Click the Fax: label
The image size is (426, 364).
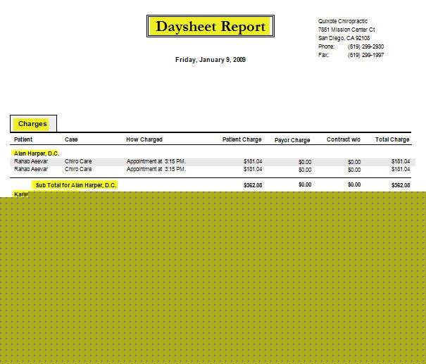(x=324, y=55)
